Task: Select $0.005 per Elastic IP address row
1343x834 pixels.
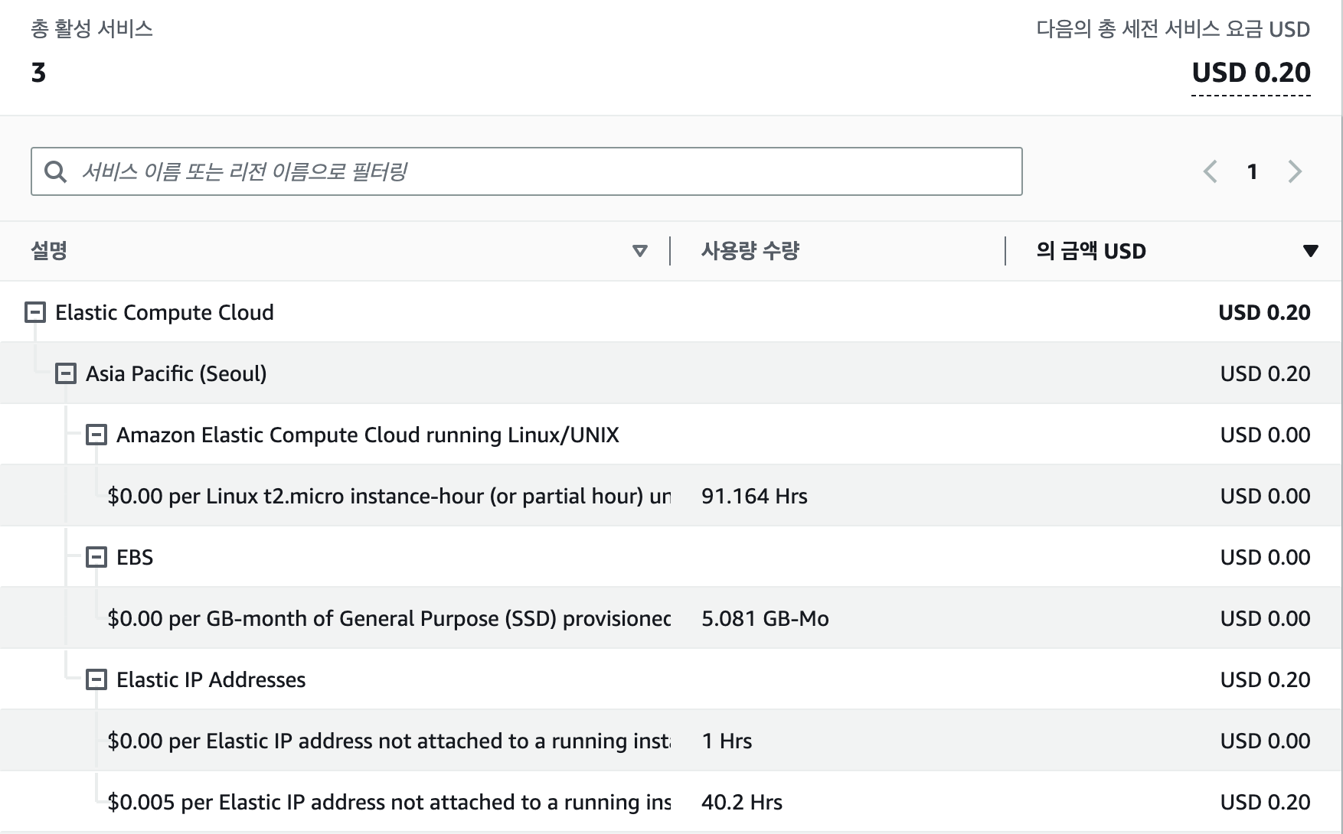Action: [x=671, y=802]
